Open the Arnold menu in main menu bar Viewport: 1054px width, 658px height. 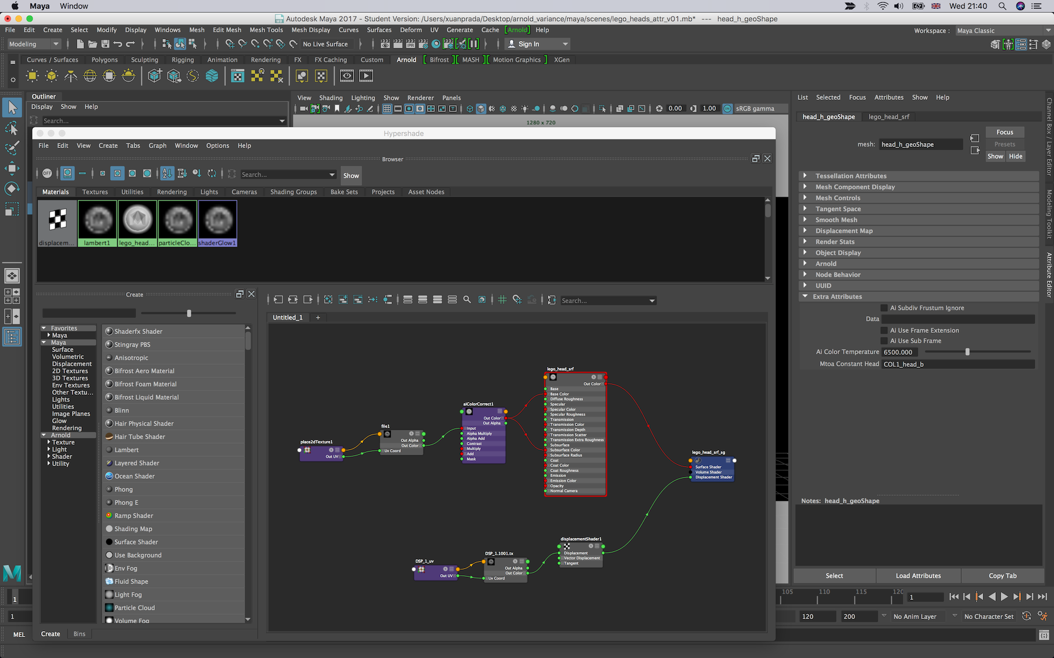click(x=517, y=30)
